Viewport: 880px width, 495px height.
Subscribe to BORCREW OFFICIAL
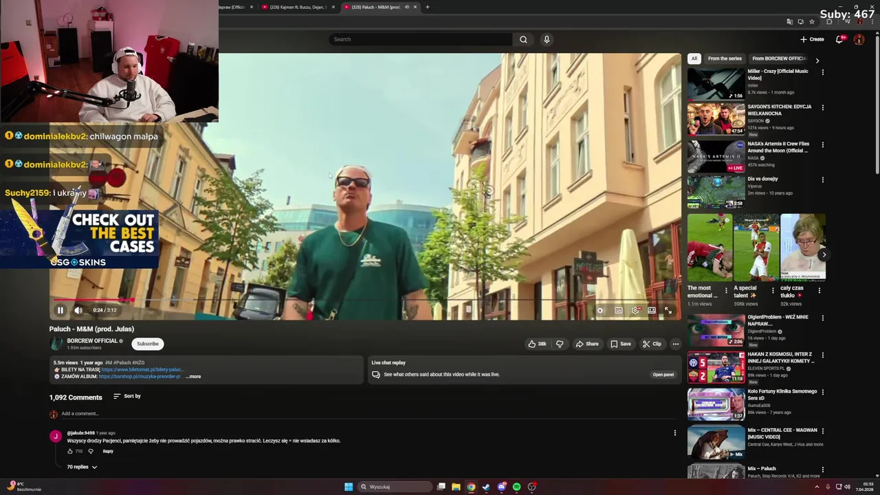[x=147, y=344]
